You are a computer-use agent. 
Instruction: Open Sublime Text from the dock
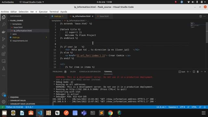101,113
